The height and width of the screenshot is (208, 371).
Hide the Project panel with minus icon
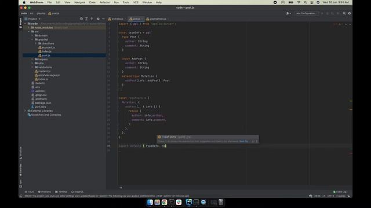[103, 19]
